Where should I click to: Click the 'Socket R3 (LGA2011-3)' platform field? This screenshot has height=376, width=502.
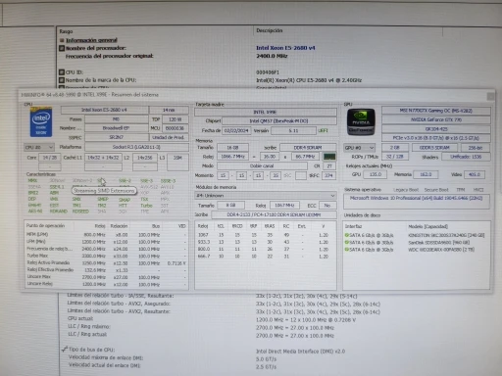point(136,147)
